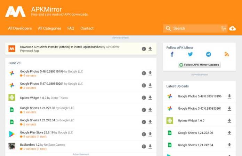Click the APKMirror logo

pos(15,11)
